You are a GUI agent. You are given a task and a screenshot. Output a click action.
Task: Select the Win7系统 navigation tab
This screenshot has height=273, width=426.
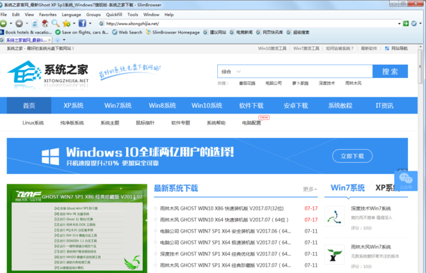(x=118, y=105)
